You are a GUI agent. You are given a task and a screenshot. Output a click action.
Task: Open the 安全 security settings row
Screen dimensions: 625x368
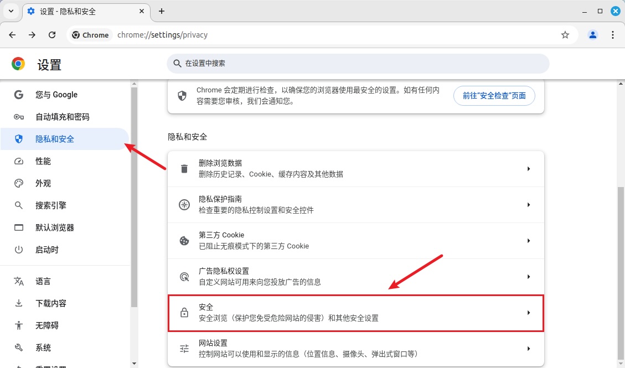pos(355,313)
